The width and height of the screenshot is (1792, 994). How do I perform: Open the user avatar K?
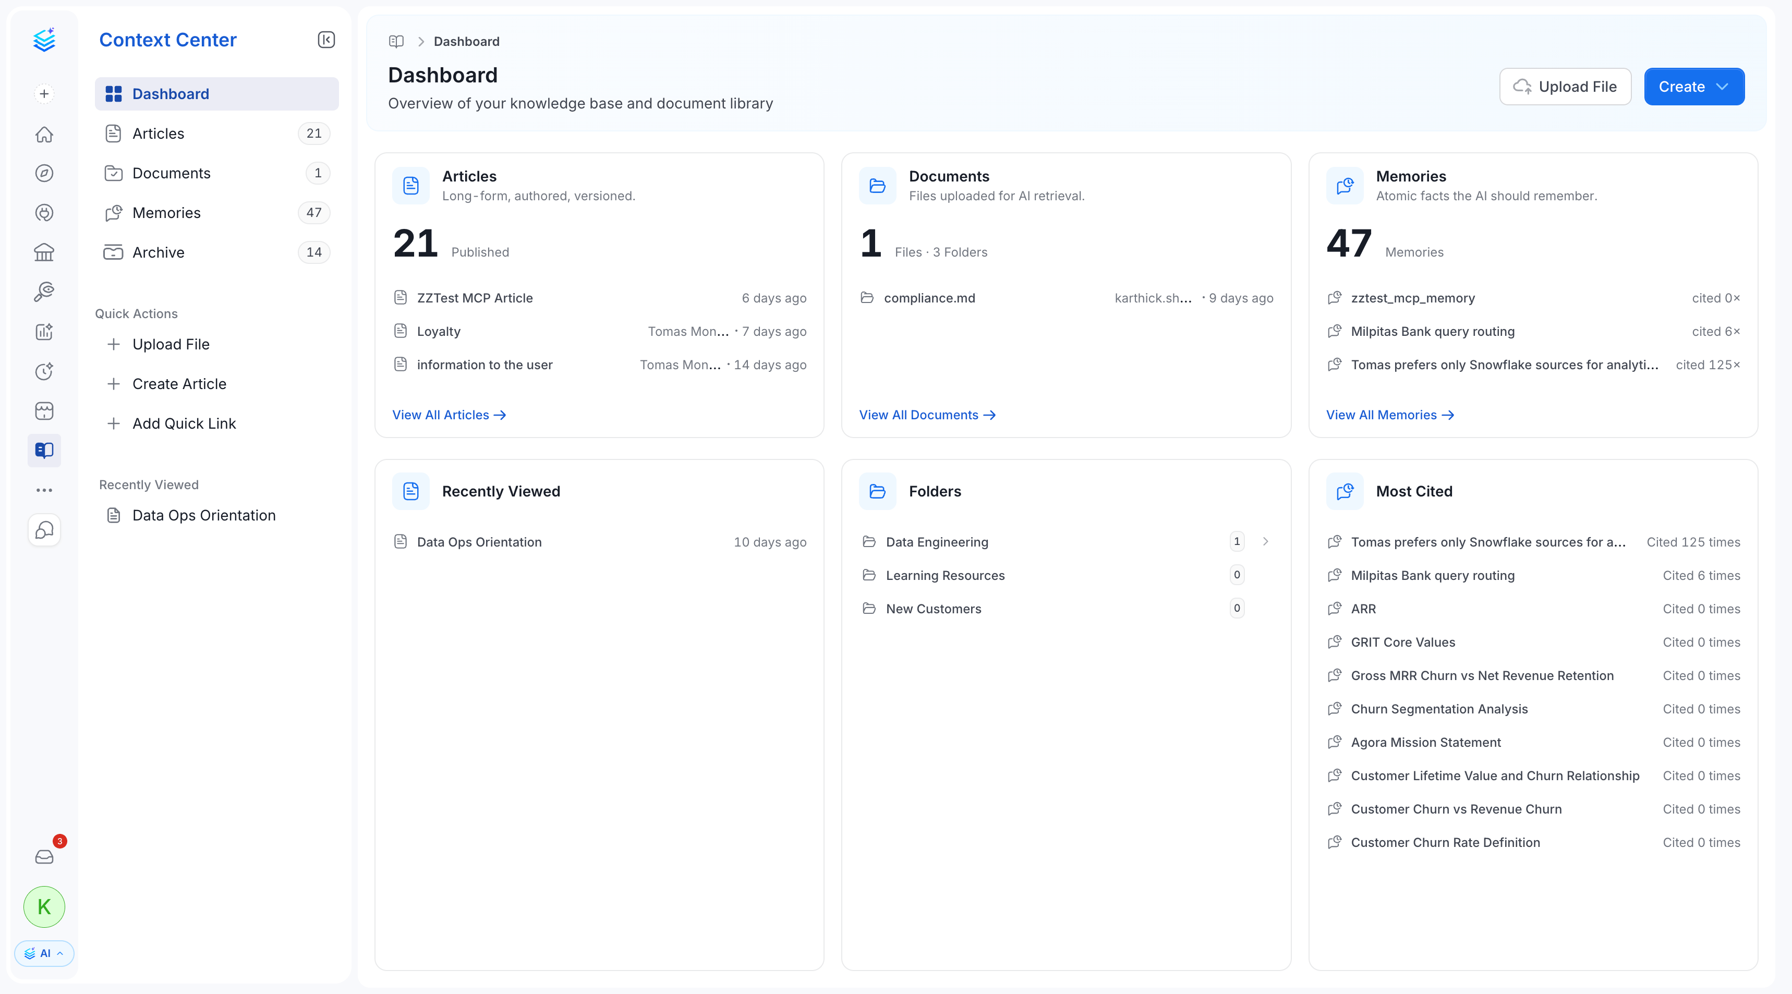(44, 906)
